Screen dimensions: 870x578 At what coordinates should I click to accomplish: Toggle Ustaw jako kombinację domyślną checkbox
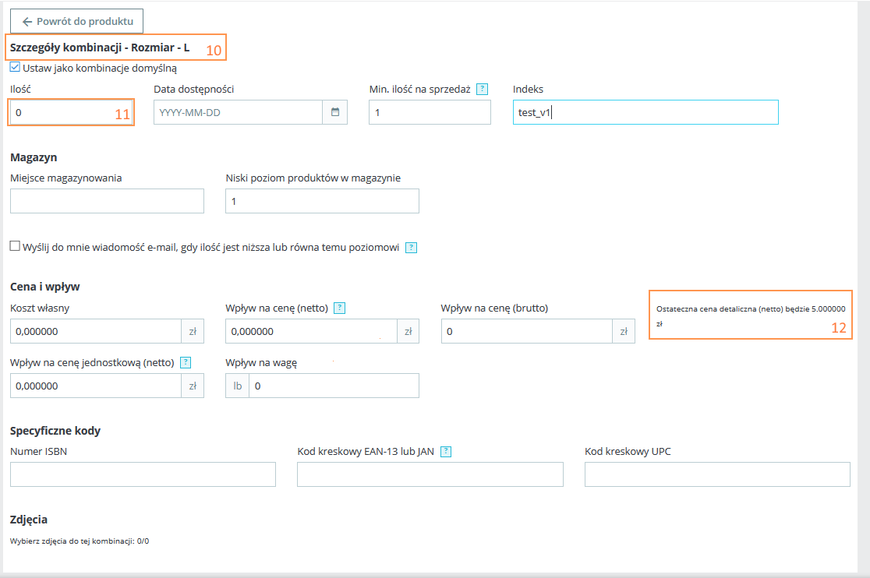click(x=15, y=68)
